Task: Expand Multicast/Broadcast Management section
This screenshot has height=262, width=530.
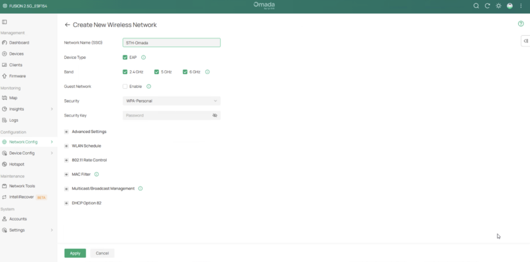Action: (66, 189)
